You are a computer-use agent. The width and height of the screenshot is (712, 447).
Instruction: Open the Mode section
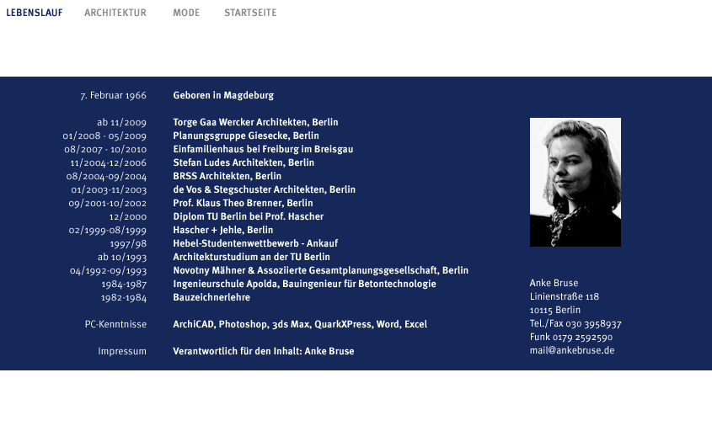(186, 13)
